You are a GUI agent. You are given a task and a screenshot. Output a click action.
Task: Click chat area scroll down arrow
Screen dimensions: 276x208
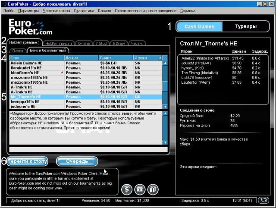[165, 142]
